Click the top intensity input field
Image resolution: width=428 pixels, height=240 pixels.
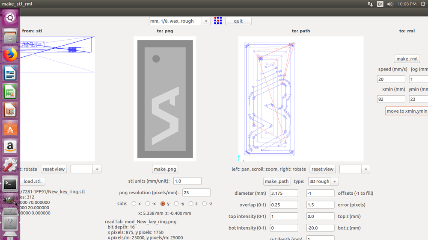[284, 217]
